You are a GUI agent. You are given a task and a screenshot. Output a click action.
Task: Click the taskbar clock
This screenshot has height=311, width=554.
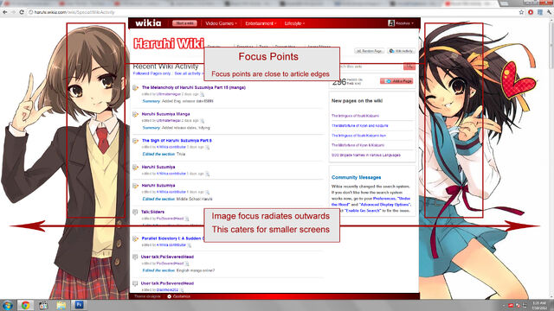tap(539, 305)
